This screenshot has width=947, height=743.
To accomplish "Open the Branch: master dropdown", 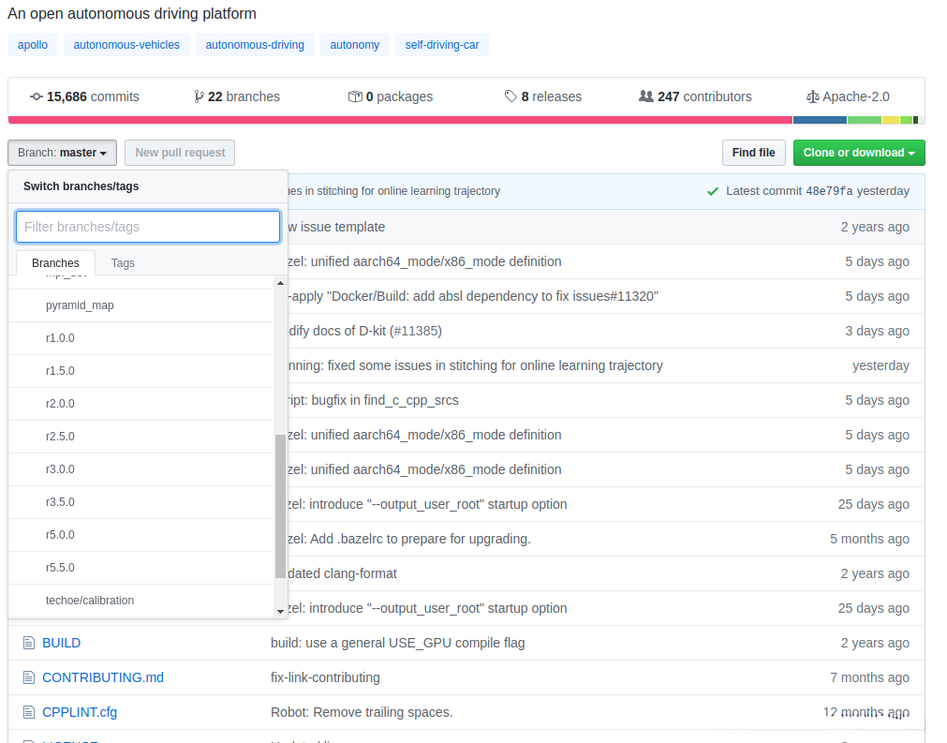I will coord(62,153).
